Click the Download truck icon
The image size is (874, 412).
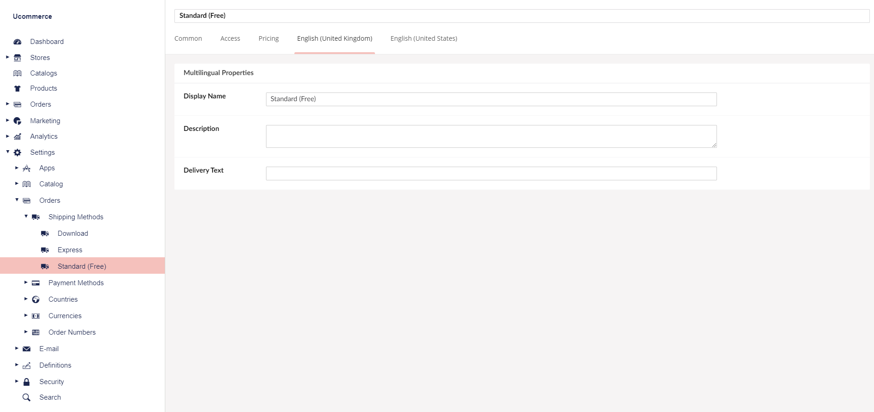[x=45, y=233]
